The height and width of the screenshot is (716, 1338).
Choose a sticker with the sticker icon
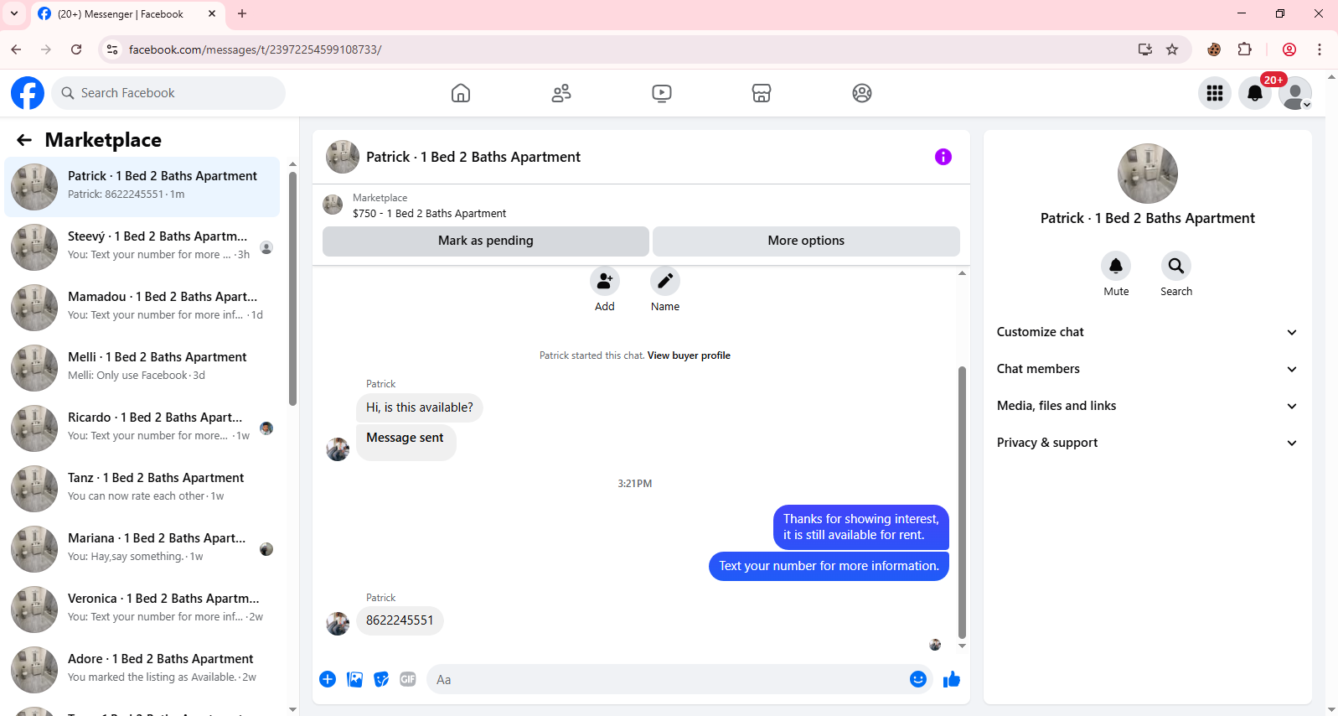tap(381, 679)
